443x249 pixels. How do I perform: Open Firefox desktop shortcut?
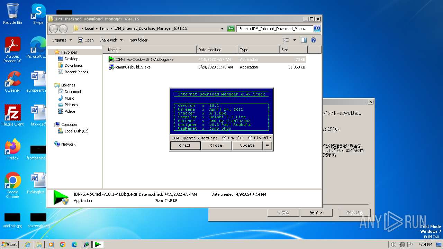pos(12,149)
